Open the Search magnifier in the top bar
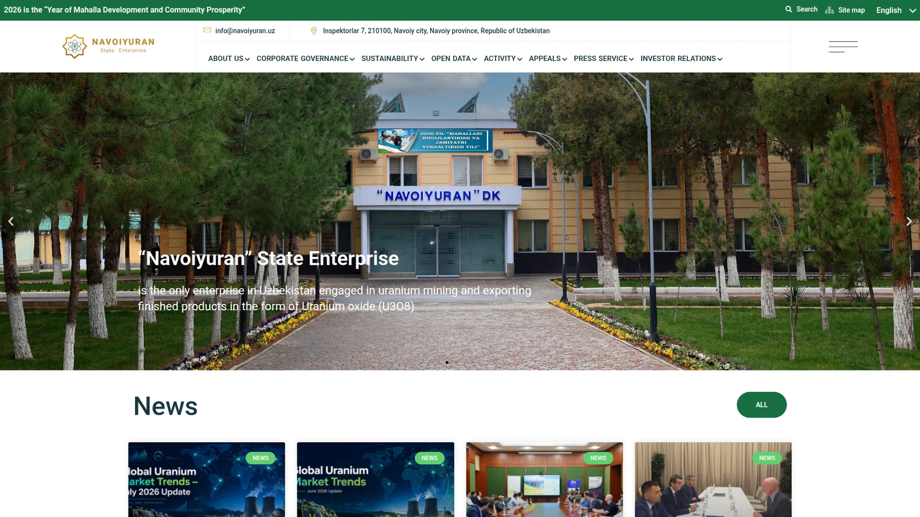The image size is (920, 517). click(x=801, y=9)
